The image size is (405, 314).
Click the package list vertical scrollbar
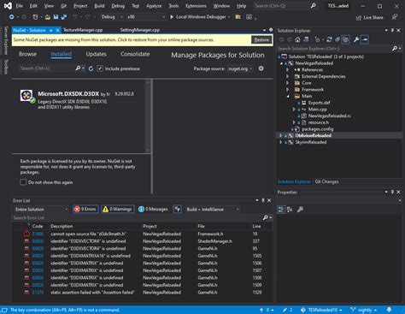point(148,116)
